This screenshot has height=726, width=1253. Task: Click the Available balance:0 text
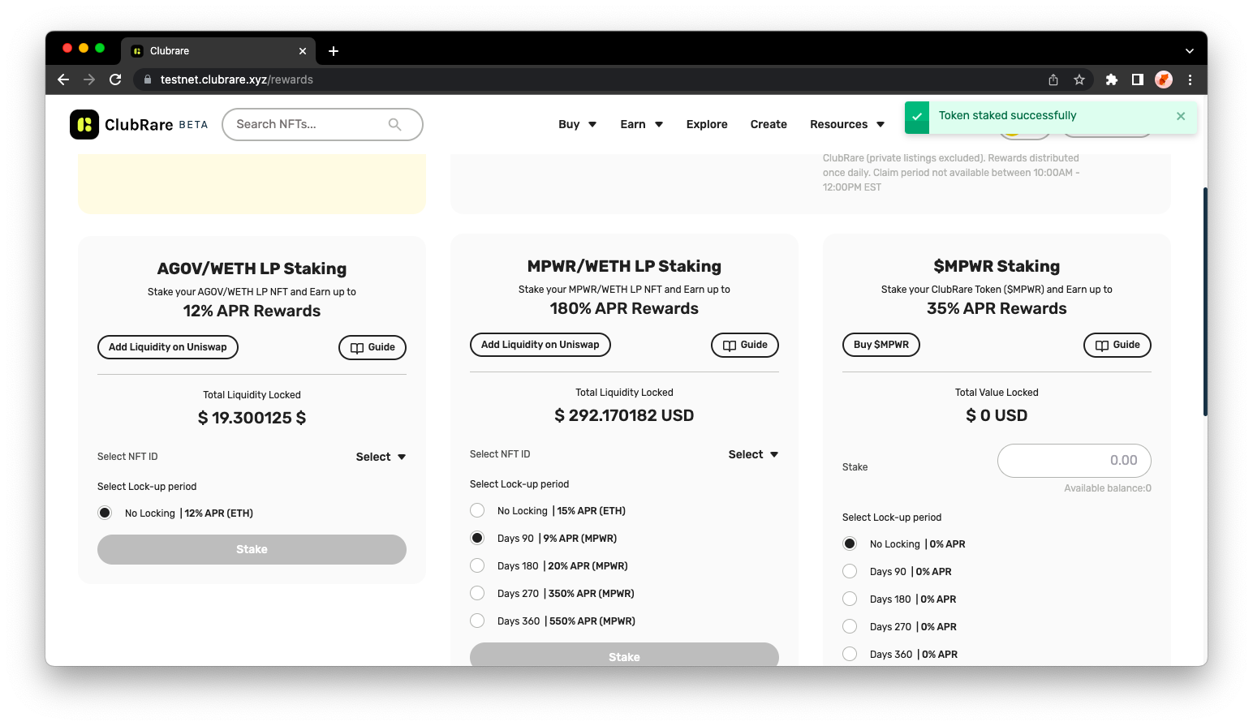[x=1108, y=488]
